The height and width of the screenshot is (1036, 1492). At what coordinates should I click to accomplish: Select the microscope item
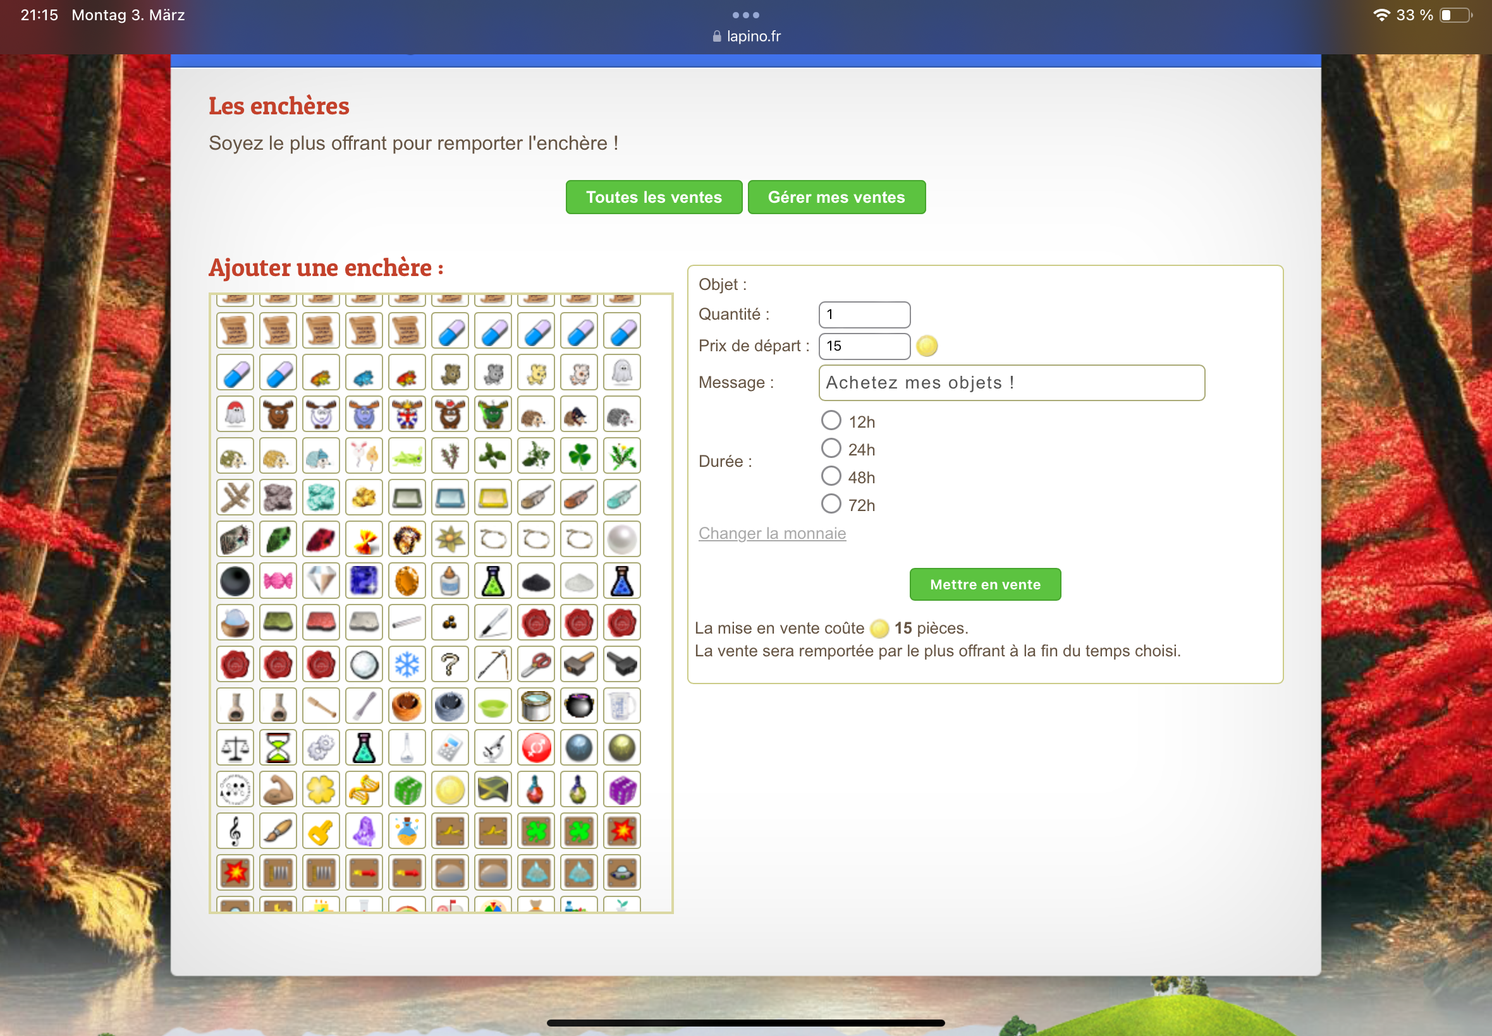[493, 748]
